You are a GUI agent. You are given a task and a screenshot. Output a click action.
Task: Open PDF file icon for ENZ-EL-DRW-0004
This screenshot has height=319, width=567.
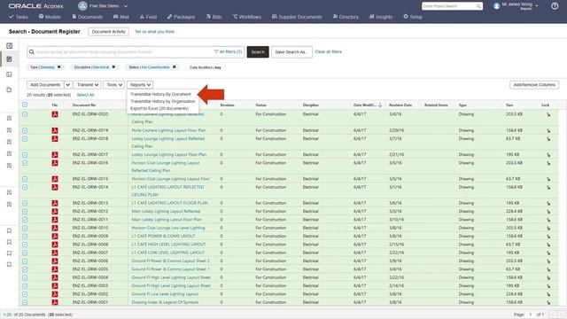tap(55, 277)
